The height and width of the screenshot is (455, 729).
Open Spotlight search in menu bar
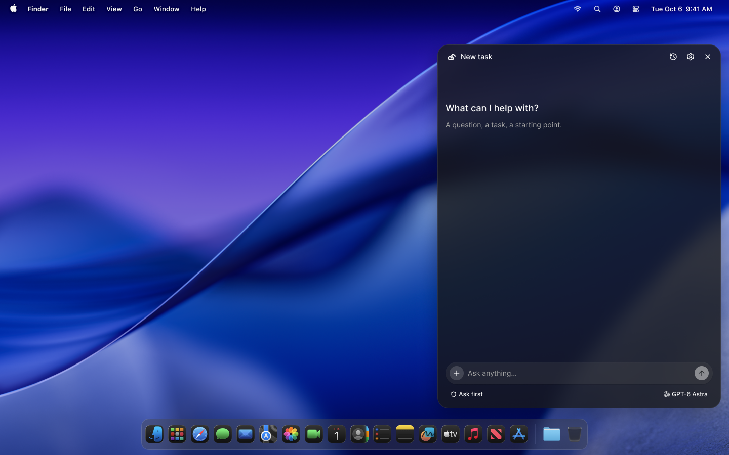tap(597, 9)
